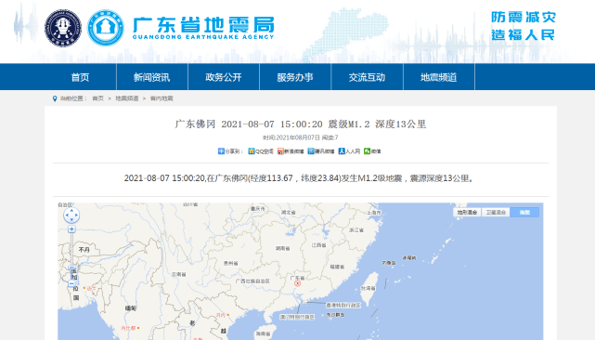Open the 政务公开 navigation menu

pos(224,77)
